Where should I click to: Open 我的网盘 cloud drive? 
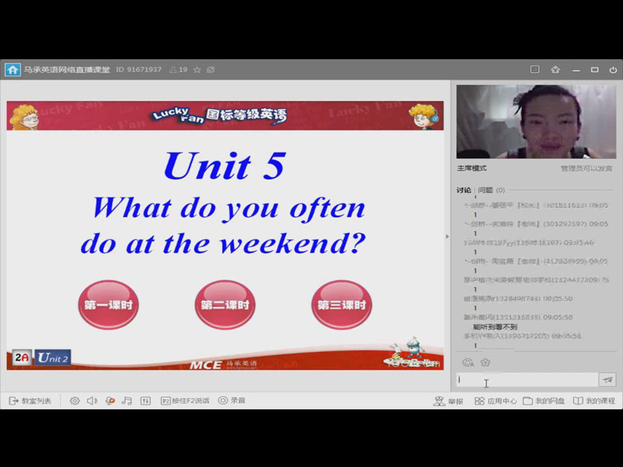[x=544, y=401]
